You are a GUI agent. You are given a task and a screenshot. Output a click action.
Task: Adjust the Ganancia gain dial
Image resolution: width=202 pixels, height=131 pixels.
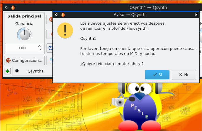24,34
